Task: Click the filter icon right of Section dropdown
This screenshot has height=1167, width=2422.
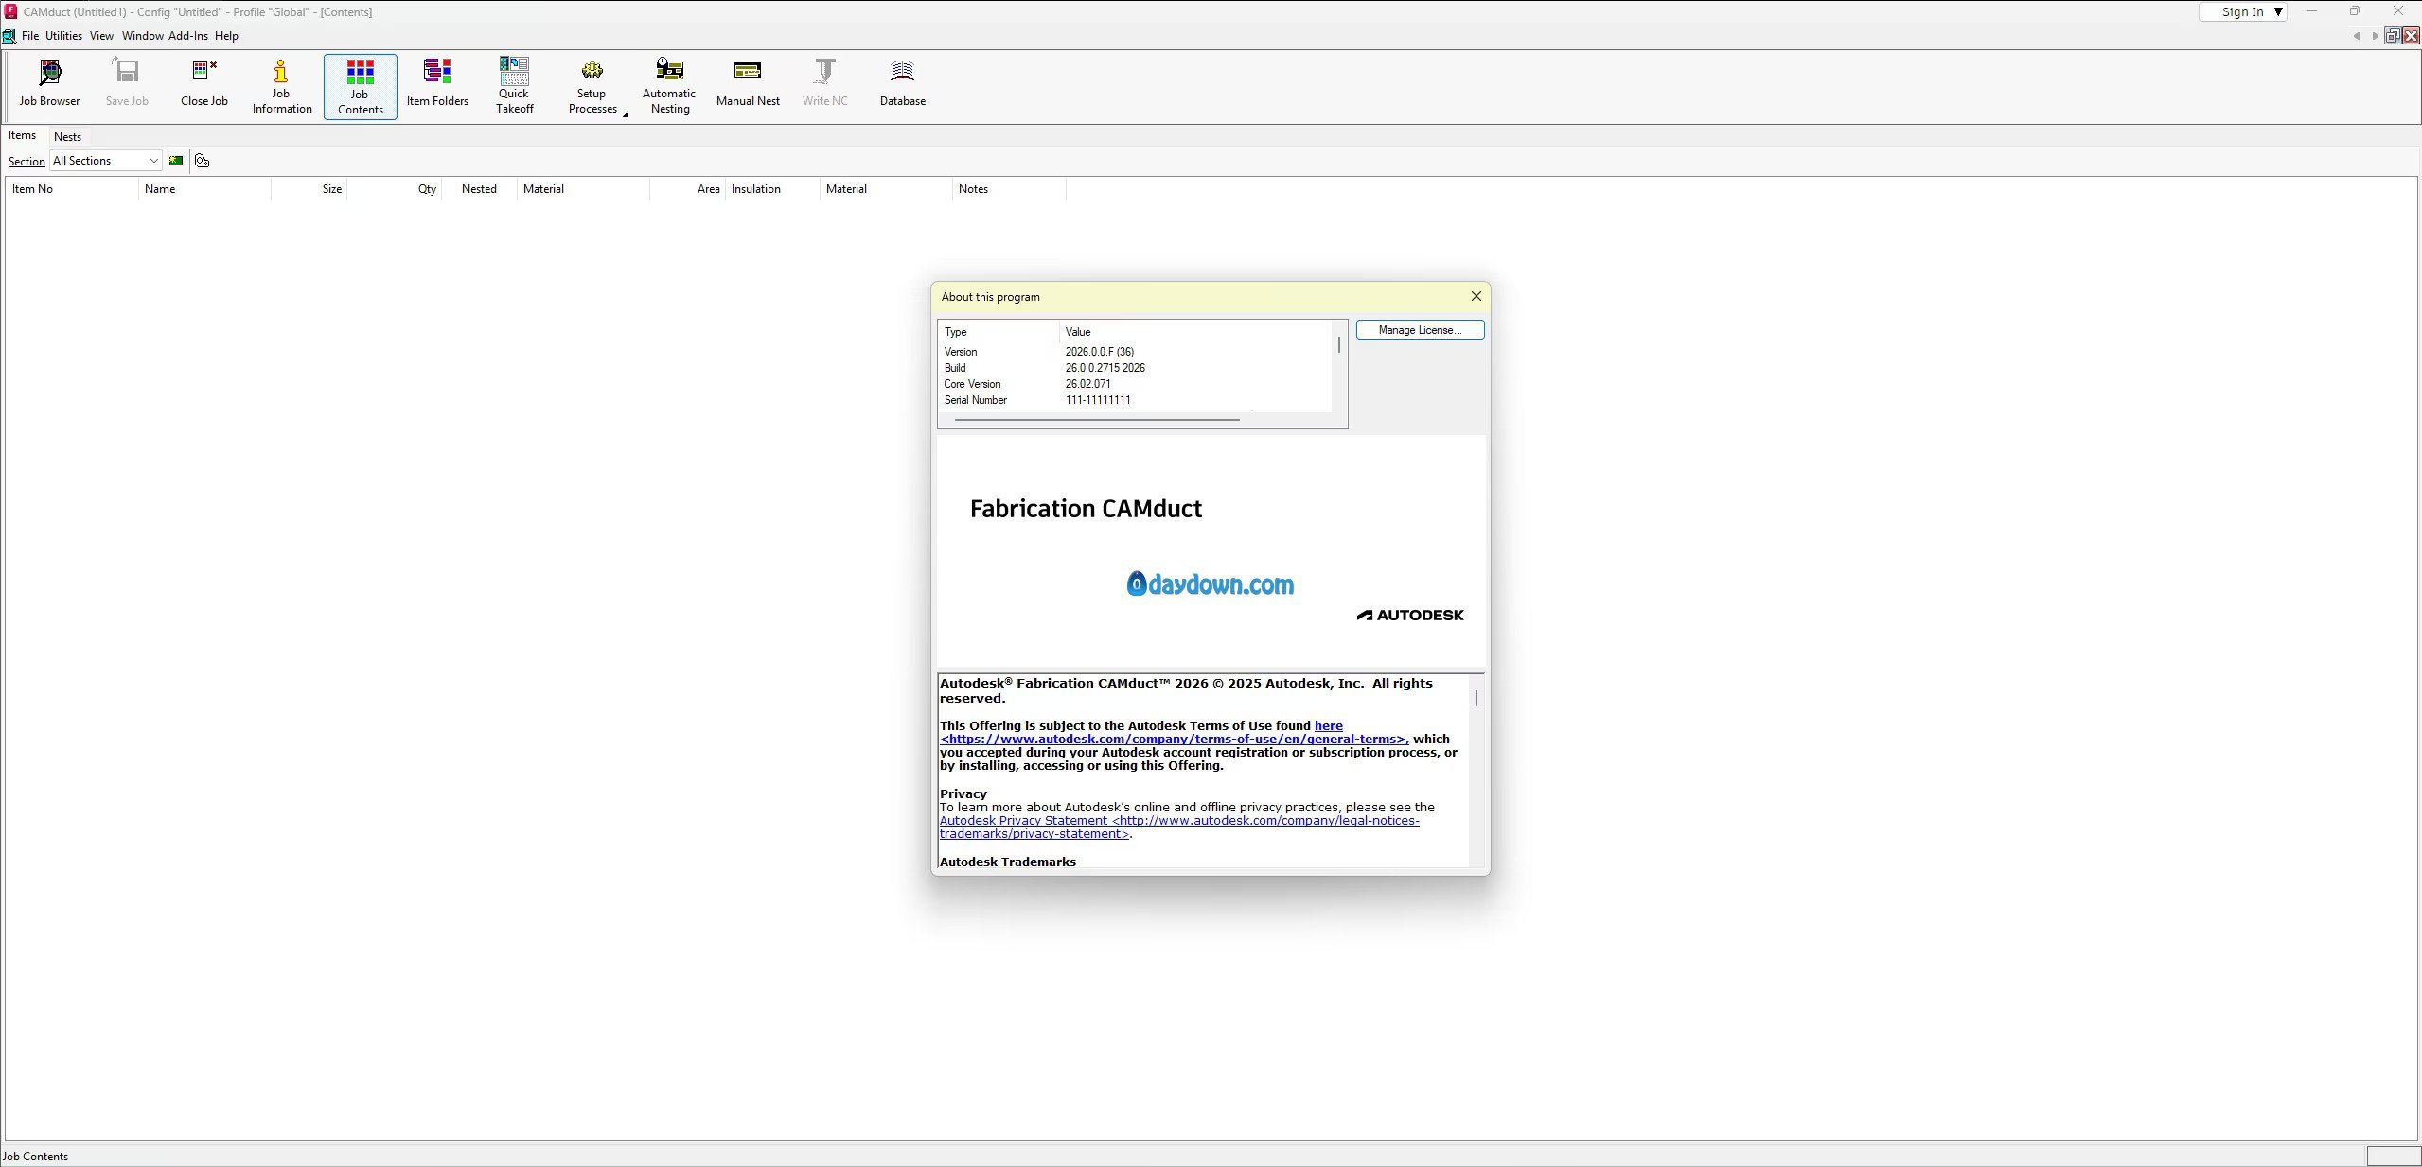Action: pos(202,161)
